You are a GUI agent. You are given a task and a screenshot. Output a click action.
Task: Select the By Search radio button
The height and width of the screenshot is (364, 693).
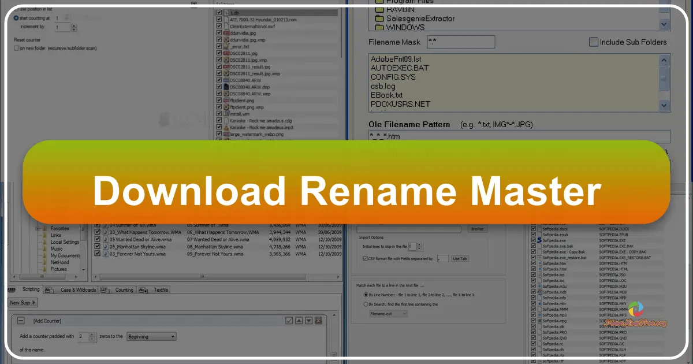366,304
